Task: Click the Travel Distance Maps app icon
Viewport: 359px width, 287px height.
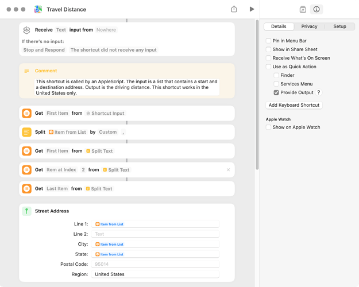Action: click(x=38, y=9)
